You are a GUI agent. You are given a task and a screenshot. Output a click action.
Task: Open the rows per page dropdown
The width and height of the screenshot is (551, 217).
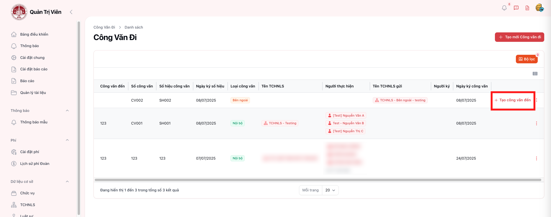pyautogui.click(x=330, y=190)
